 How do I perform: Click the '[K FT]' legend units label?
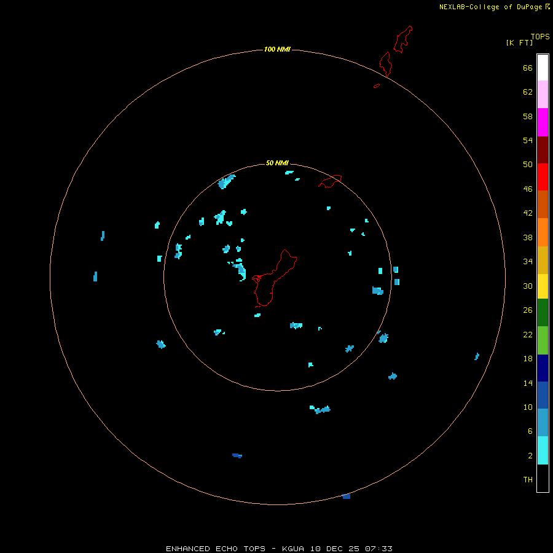point(519,42)
